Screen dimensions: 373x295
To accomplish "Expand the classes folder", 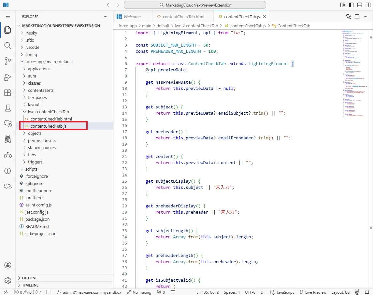I will (x=64, y=83).
